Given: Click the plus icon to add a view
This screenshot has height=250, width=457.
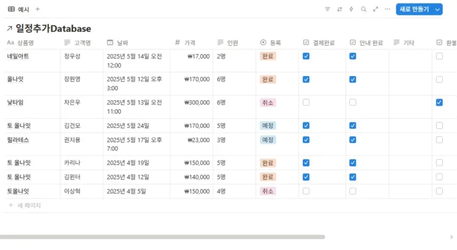Looking at the screenshot, I should click(x=38, y=10).
